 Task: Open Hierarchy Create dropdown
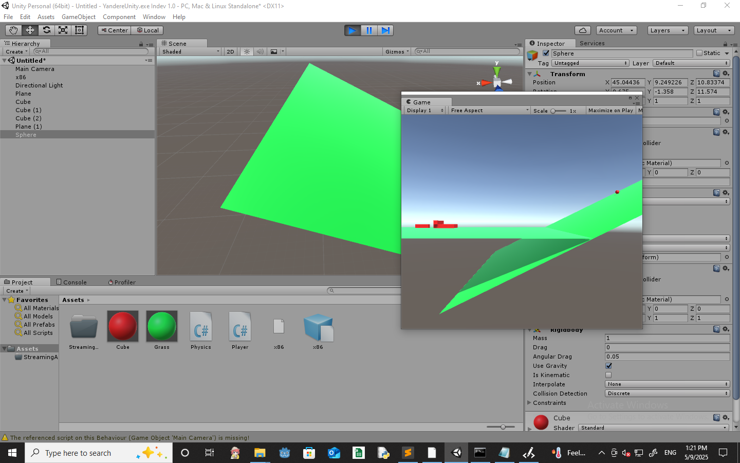pyautogui.click(x=16, y=51)
